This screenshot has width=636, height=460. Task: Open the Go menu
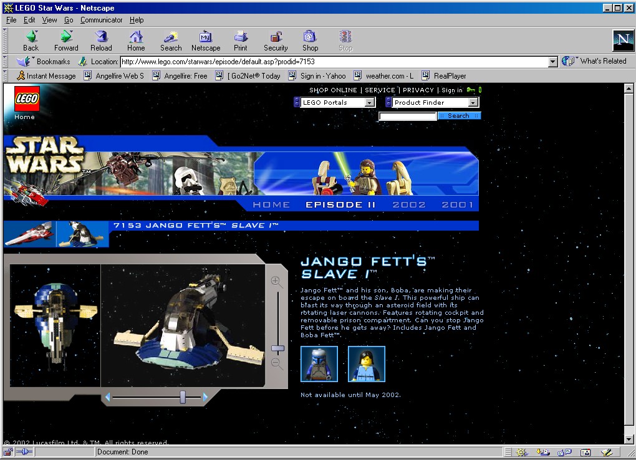tap(69, 20)
